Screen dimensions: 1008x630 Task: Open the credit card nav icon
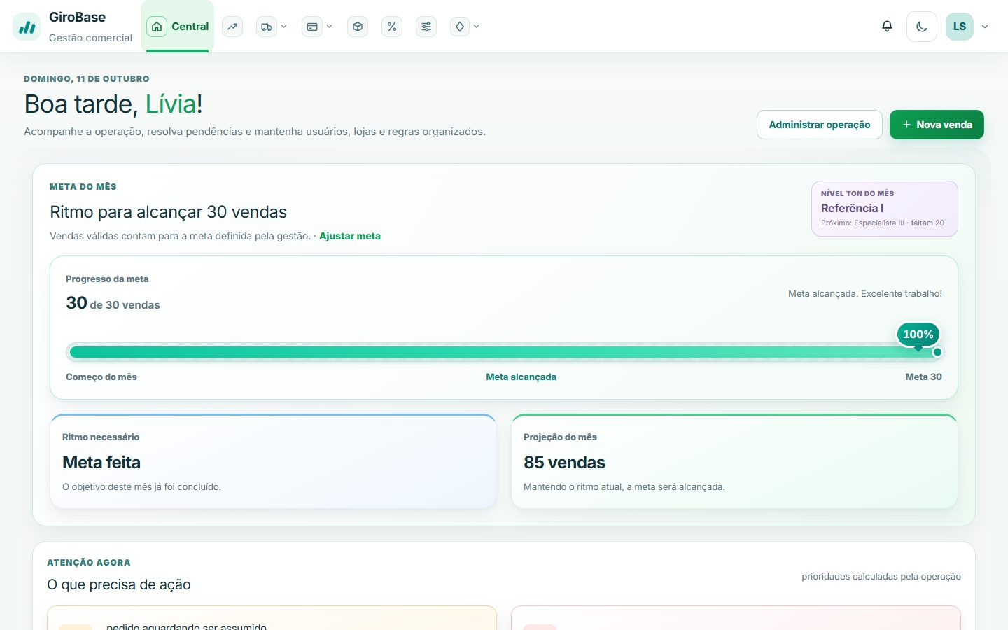(x=312, y=27)
